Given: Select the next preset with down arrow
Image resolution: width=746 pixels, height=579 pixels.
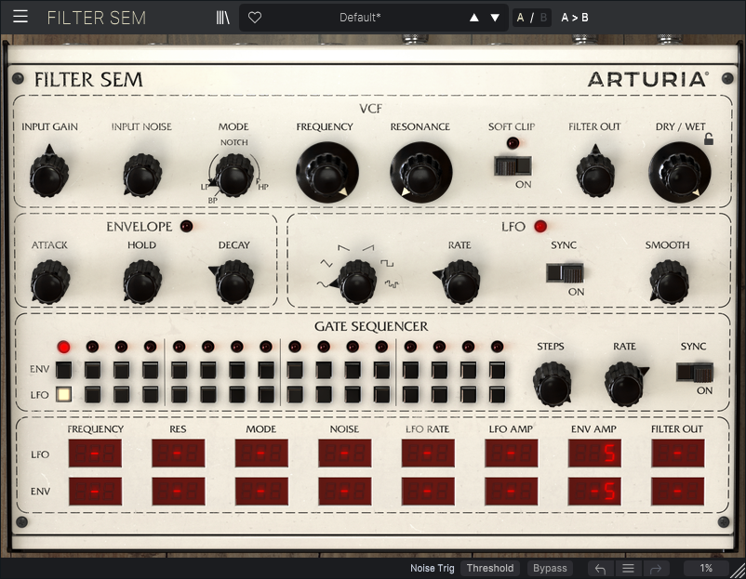Looking at the screenshot, I should (x=495, y=17).
